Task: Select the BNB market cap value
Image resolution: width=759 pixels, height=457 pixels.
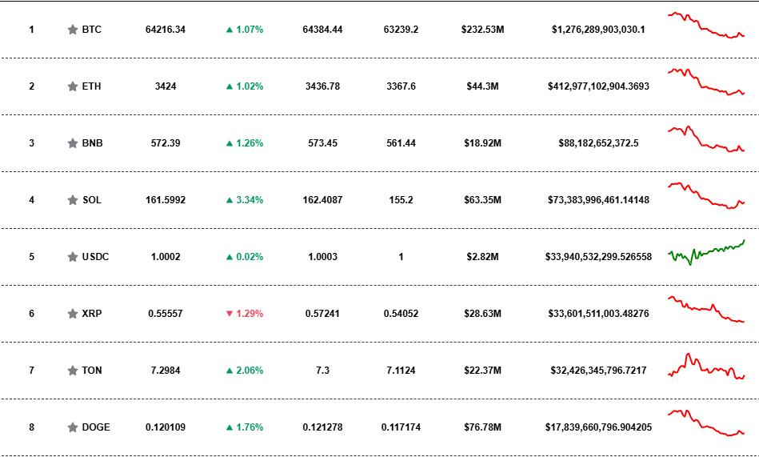Action: (598, 143)
